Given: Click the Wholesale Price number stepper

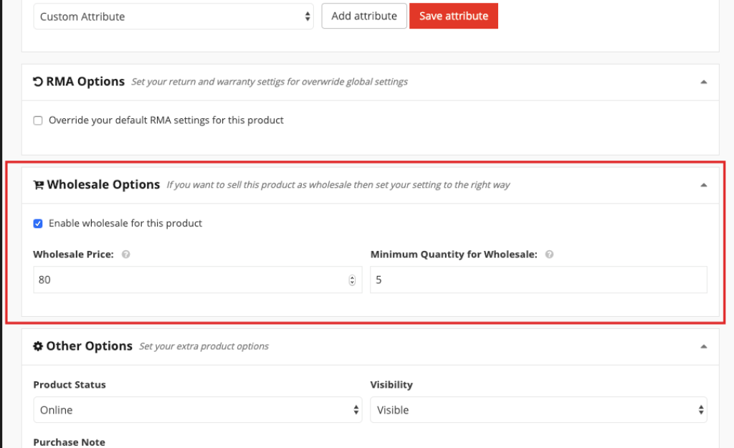Looking at the screenshot, I should [x=352, y=280].
